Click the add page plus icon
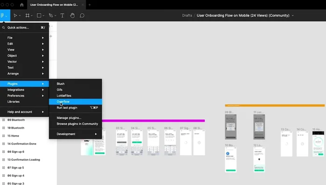Screen dimensions: 326x185 [51, 36]
